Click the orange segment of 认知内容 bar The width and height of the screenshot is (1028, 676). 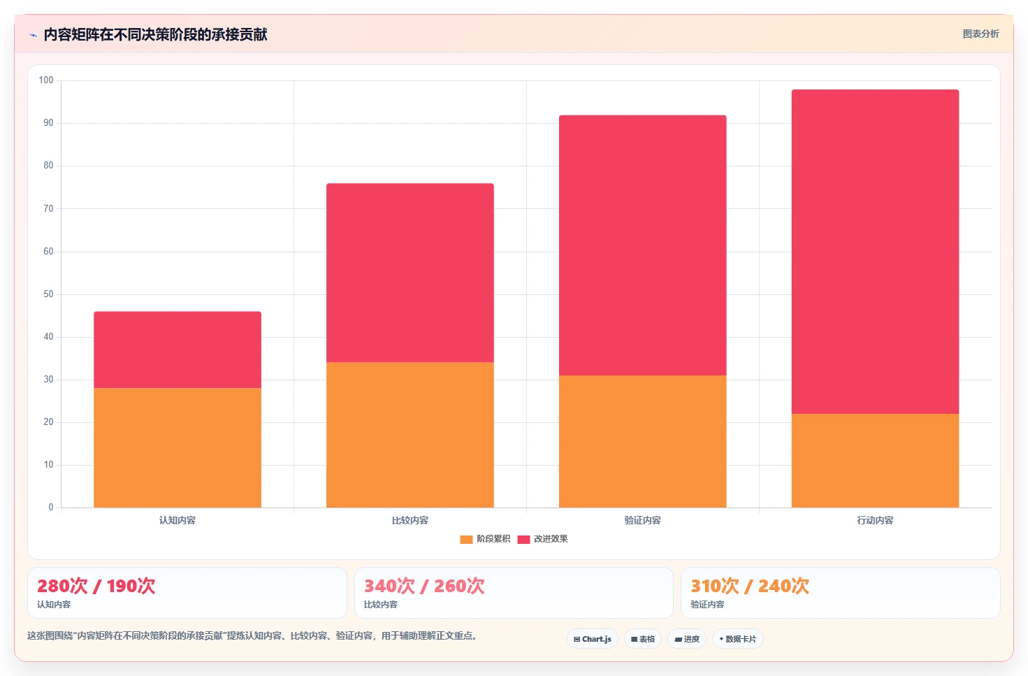(x=178, y=447)
